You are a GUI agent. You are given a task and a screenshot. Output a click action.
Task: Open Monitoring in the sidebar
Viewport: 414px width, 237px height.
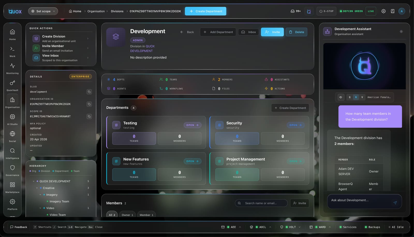[x=12, y=69]
